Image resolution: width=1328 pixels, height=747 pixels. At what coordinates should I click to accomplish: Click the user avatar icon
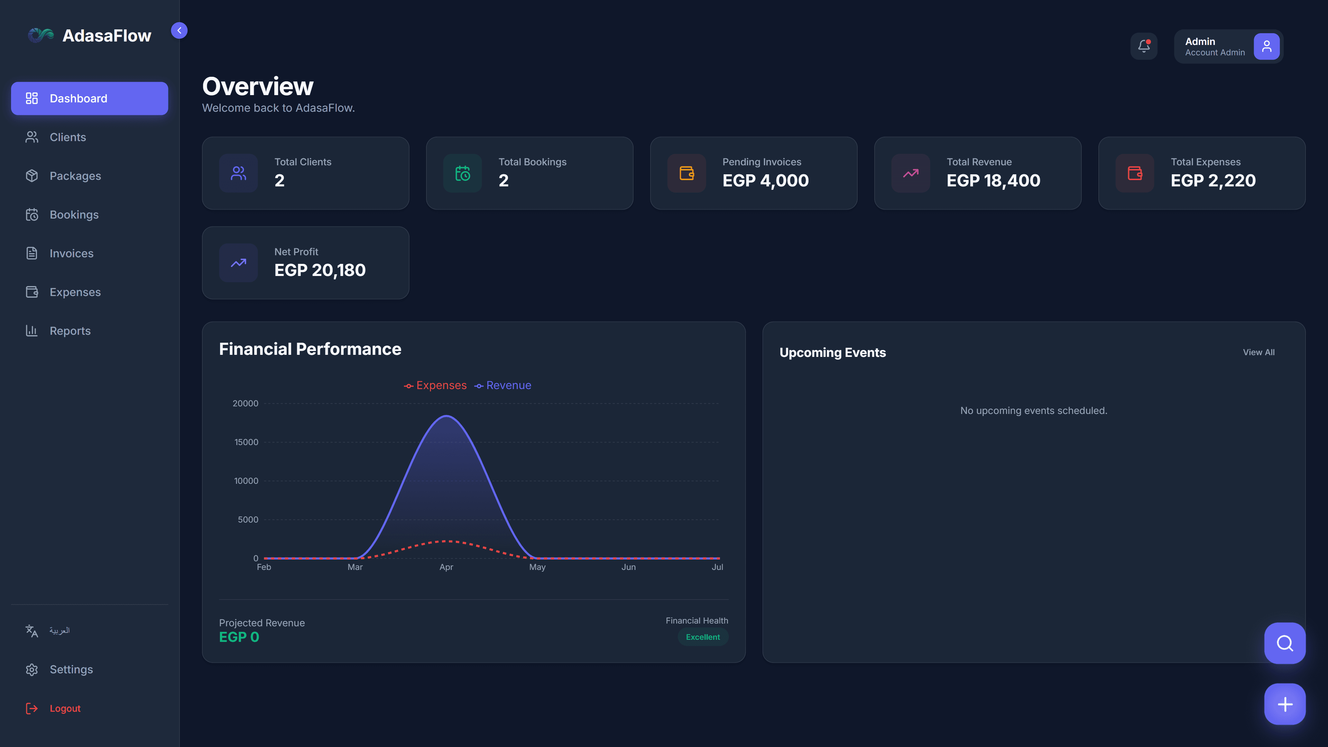(1266, 46)
